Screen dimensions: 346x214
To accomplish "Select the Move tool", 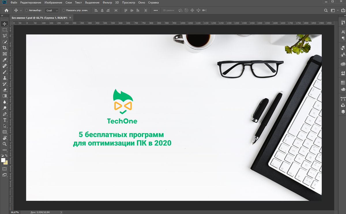I will point(4,24).
